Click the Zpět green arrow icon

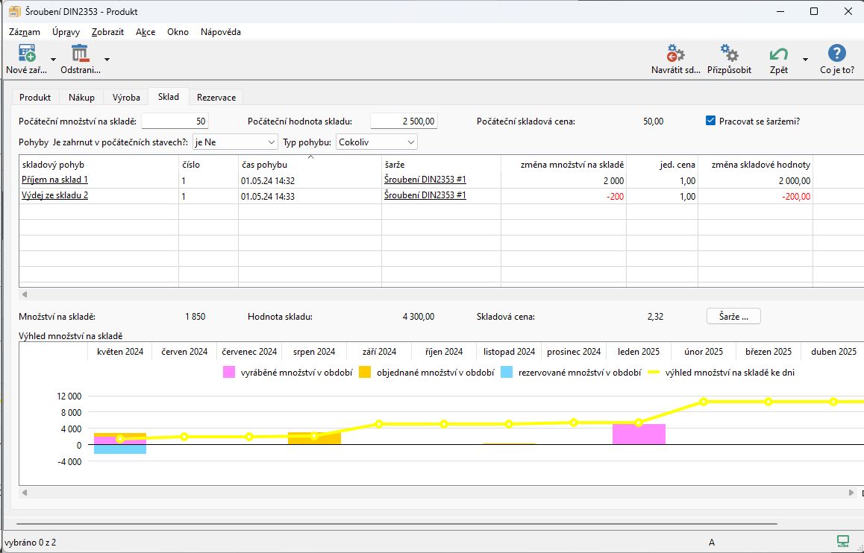pyautogui.click(x=778, y=54)
